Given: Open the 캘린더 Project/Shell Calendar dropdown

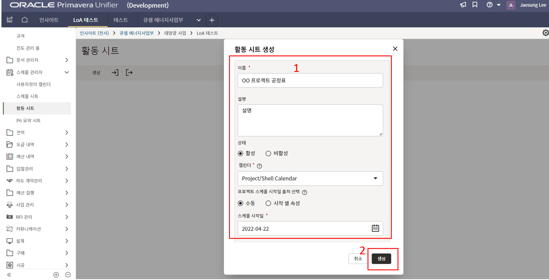Looking at the screenshot, I should 310,179.
